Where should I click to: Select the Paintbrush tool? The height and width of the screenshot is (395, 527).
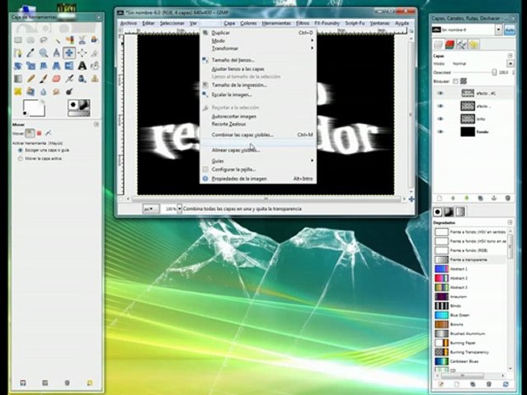43,78
